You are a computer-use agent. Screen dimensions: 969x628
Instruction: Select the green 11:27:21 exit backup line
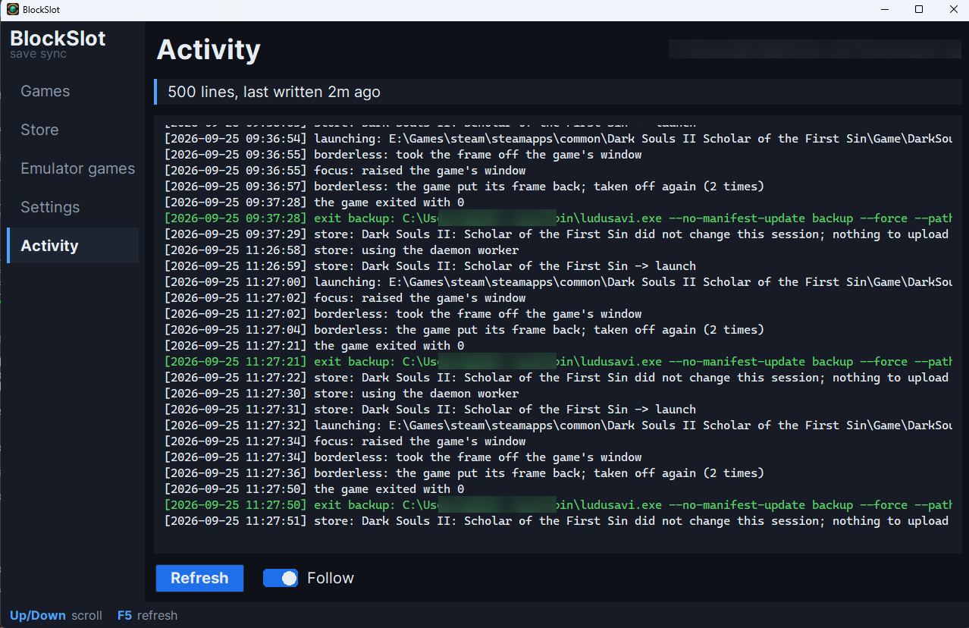pyautogui.click(x=558, y=362)
